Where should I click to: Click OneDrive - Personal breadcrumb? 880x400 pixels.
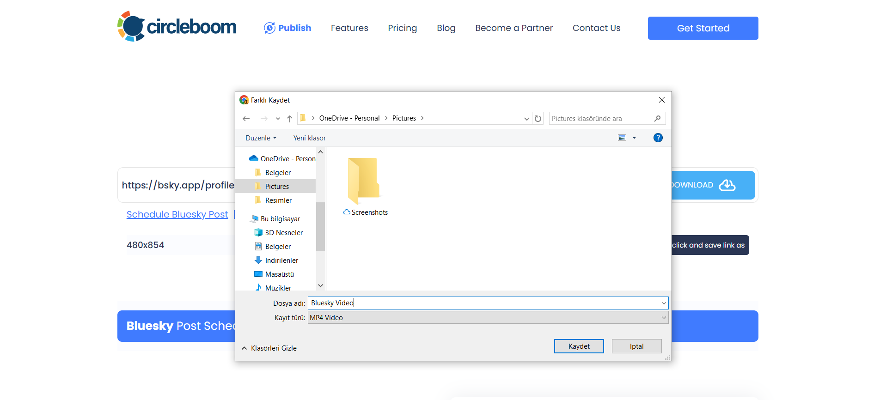(349, 118)
